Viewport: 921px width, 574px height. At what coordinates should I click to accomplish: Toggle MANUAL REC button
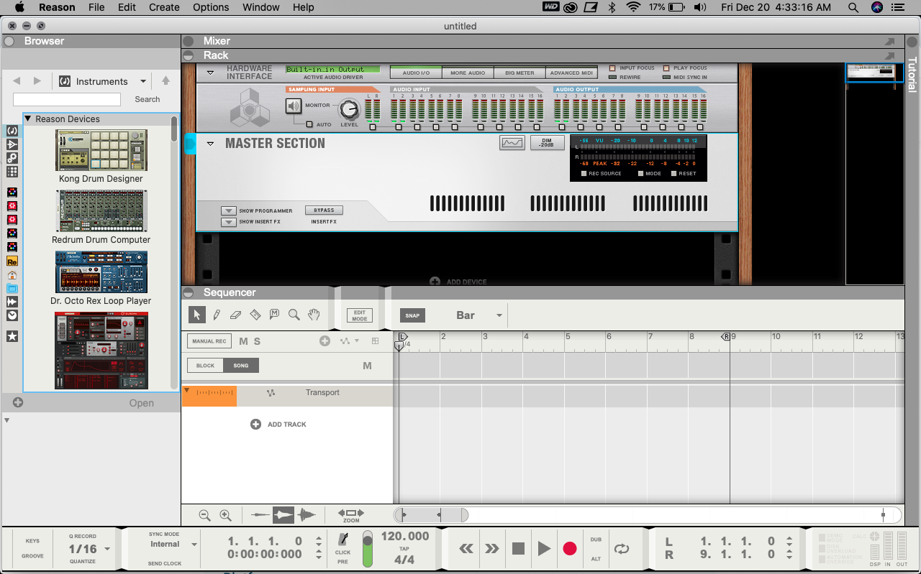point(209,341)
